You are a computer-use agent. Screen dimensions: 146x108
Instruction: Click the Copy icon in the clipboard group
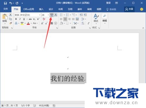[11, 19]
